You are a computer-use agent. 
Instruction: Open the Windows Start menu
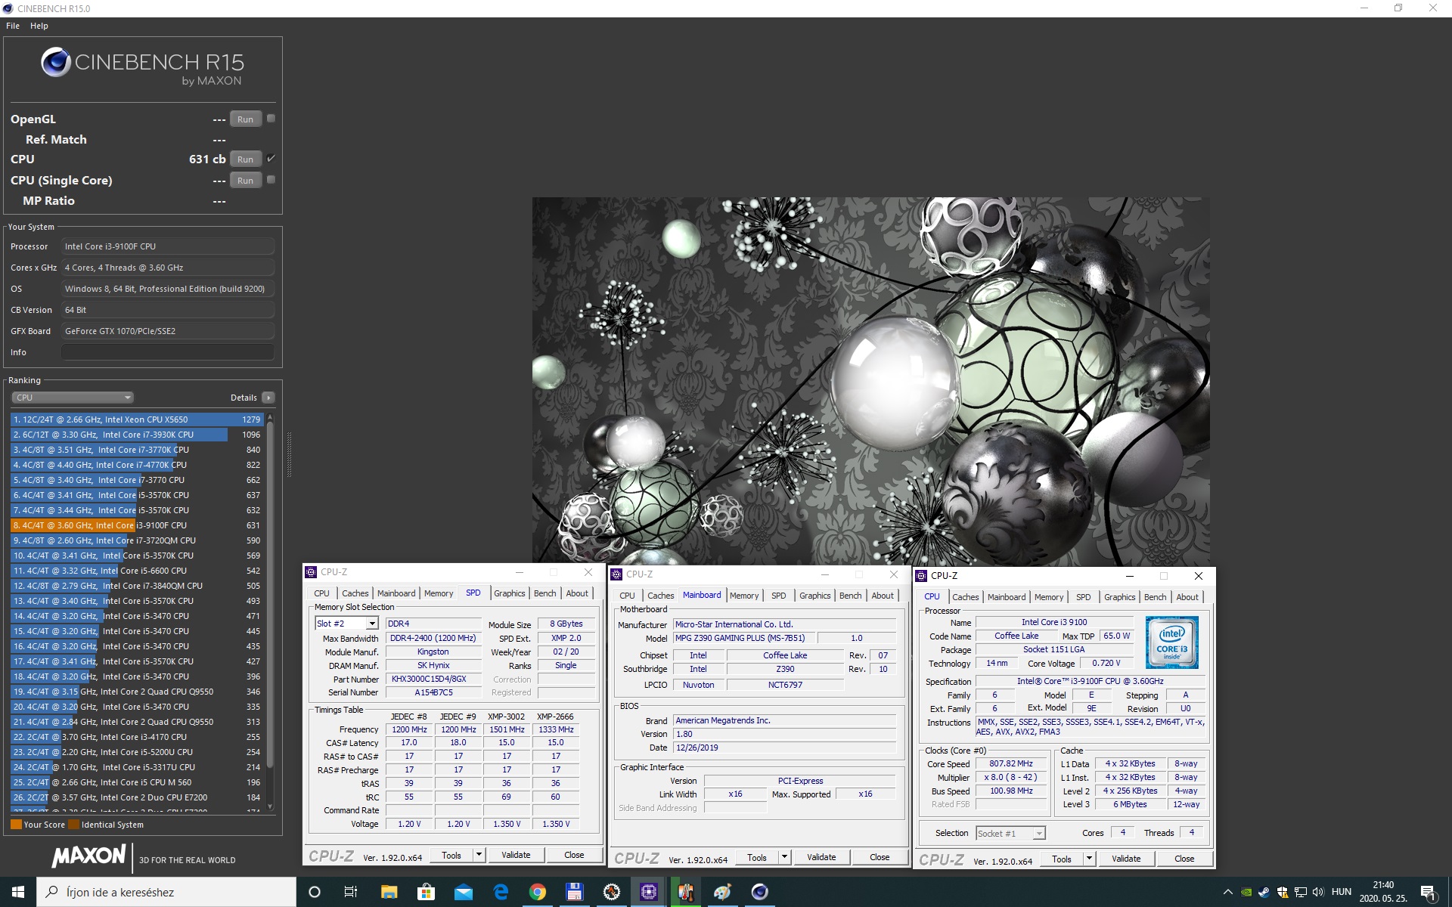(18, 892)
